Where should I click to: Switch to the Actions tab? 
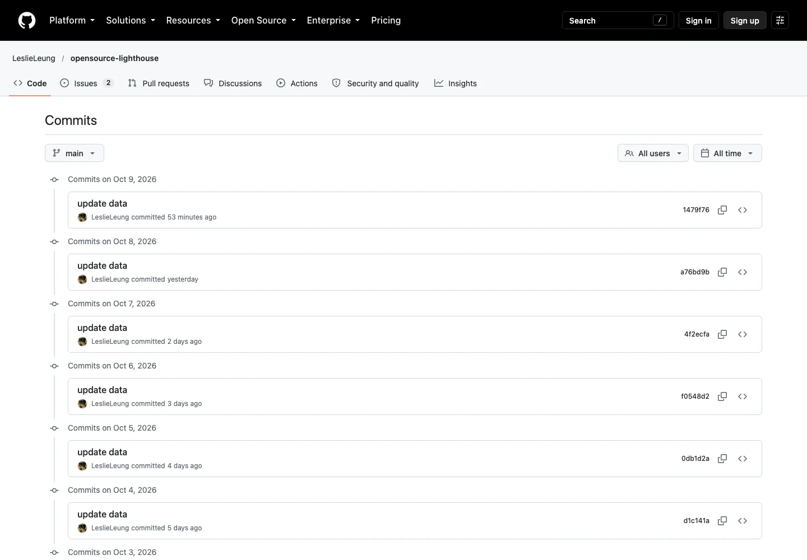click(x=297, y=83)
